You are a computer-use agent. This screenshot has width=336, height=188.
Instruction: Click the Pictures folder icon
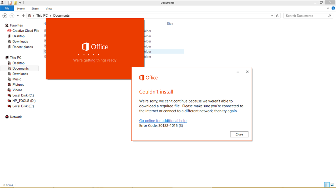point(9,85)
